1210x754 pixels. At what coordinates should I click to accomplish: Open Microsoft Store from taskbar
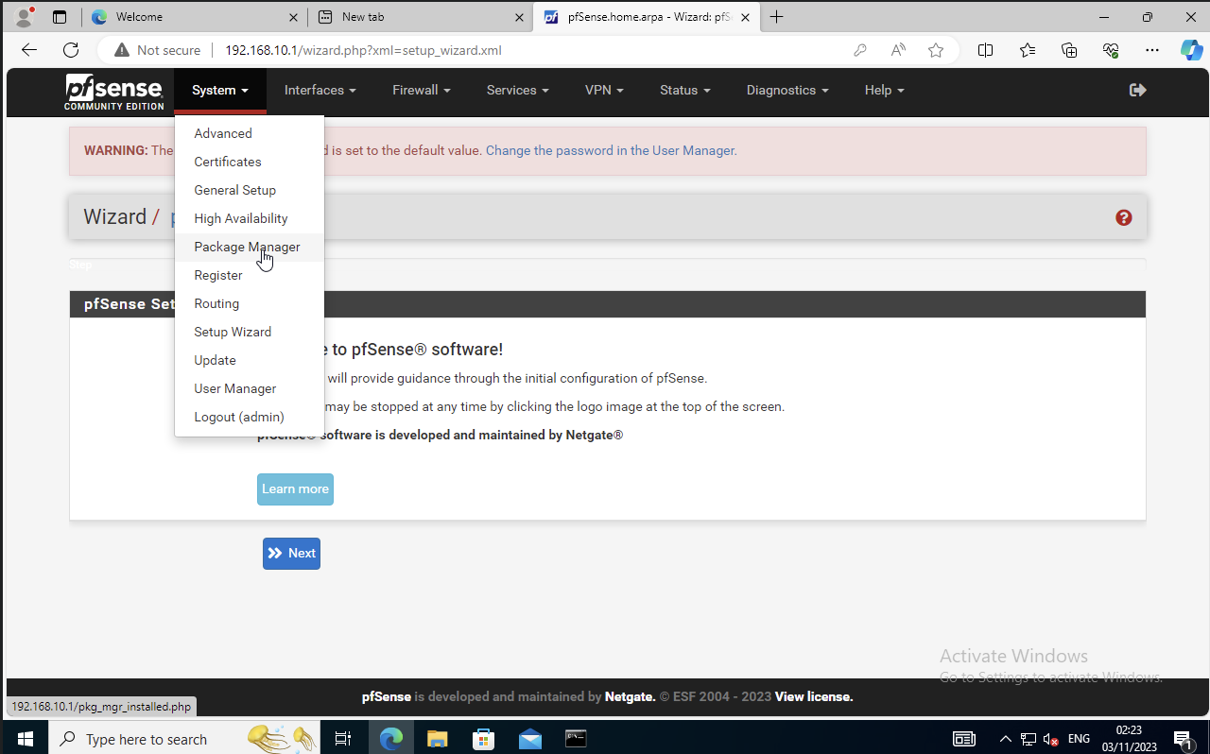[483, 739]
